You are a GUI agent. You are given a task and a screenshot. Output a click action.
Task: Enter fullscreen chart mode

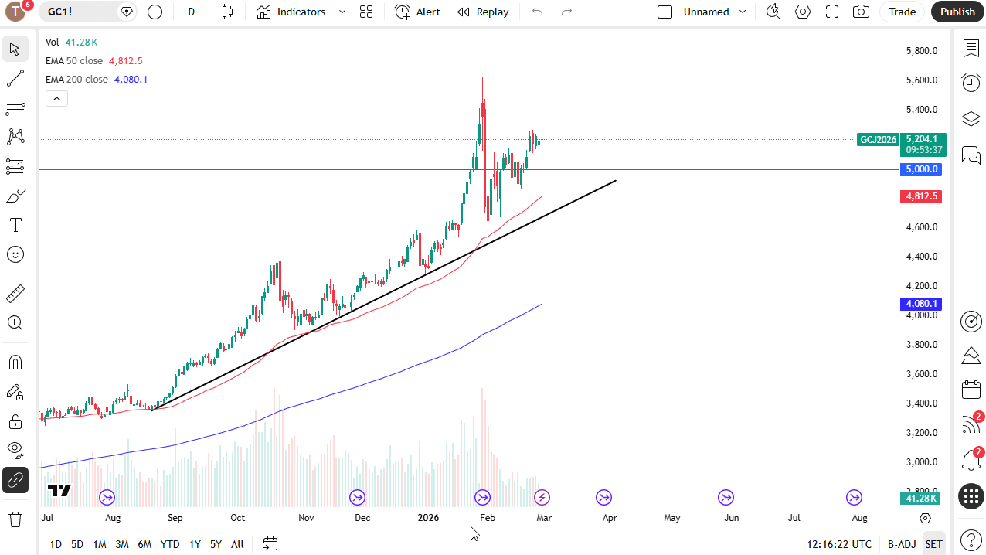coord(832,12)
